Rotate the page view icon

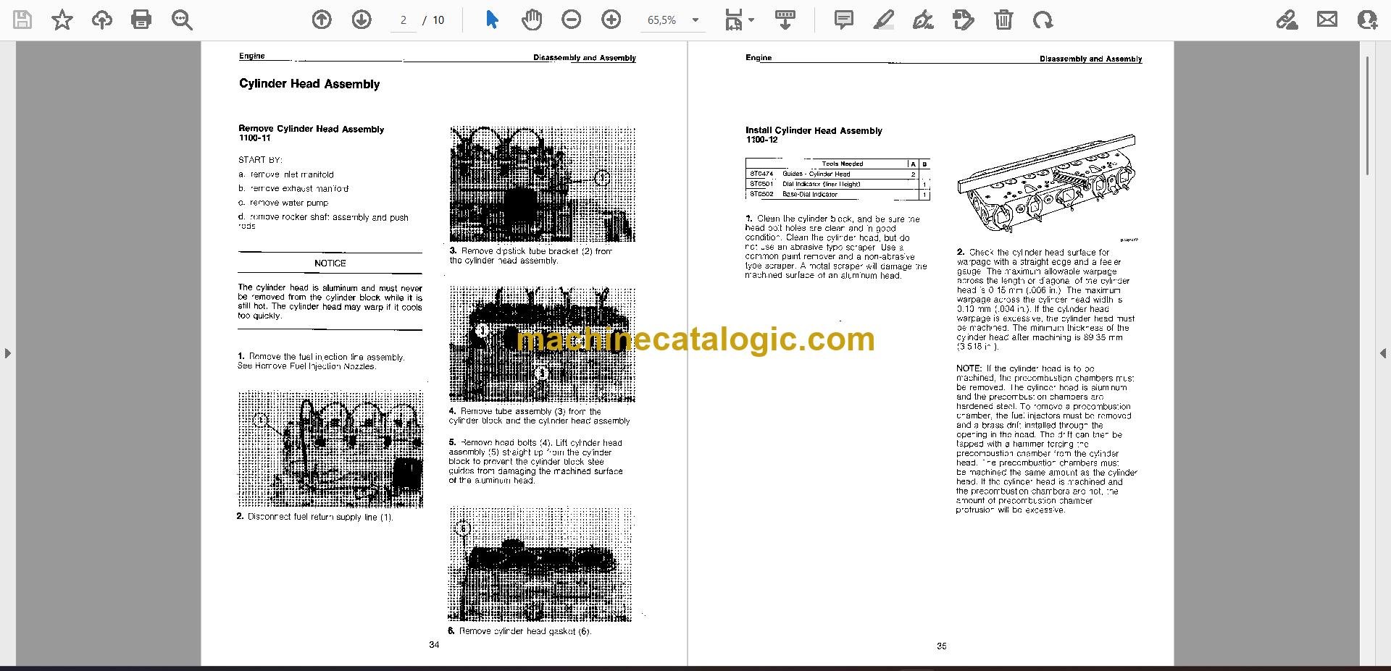1043,20
